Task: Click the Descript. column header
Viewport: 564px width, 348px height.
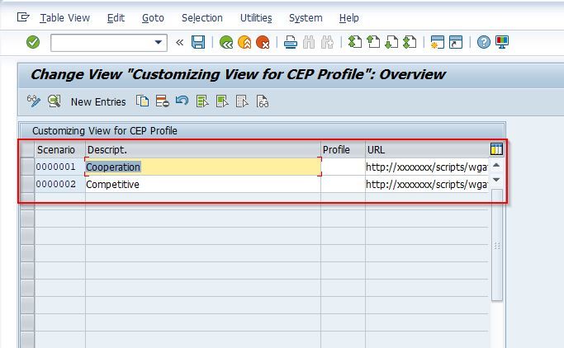Action: point(203,149)
